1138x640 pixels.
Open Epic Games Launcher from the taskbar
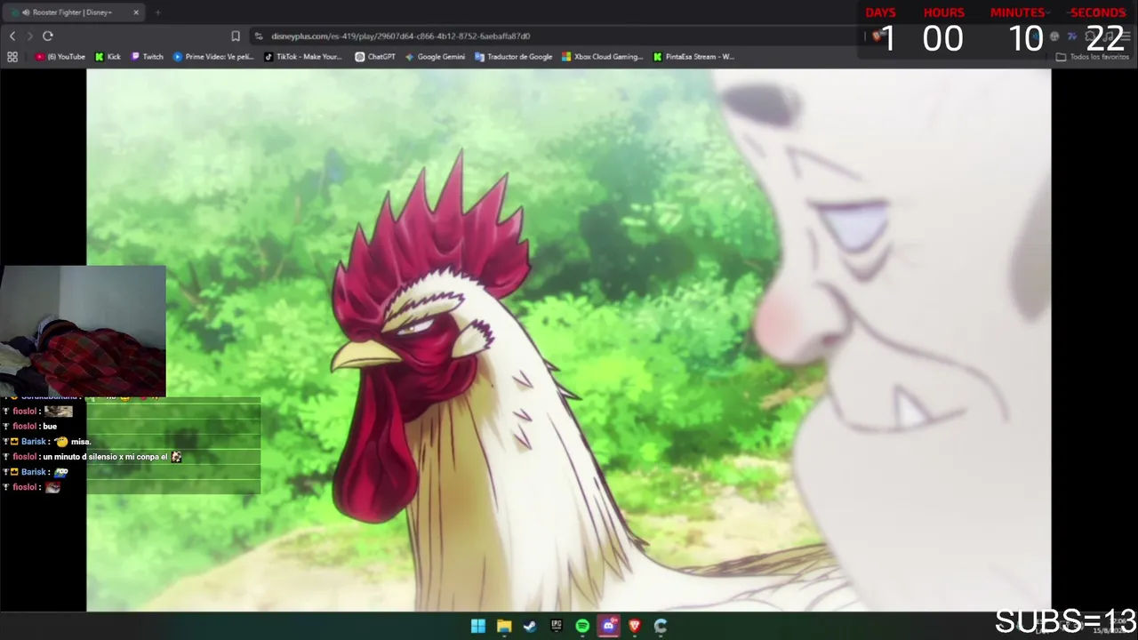(557, 626)
